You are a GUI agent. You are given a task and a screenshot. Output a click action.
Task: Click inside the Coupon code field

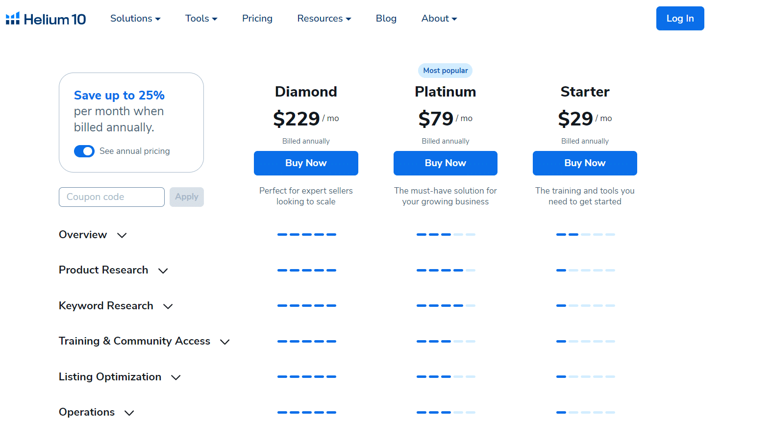[x=111, y=197]
